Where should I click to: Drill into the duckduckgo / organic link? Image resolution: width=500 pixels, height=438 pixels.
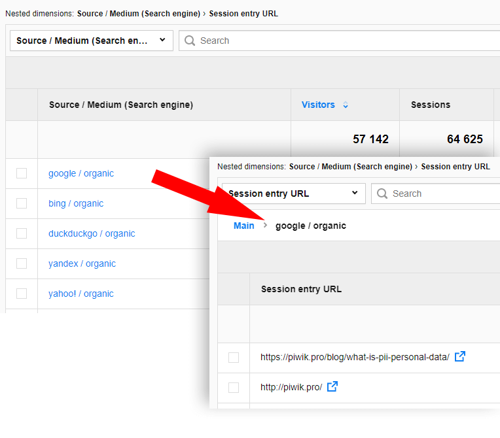92,233
